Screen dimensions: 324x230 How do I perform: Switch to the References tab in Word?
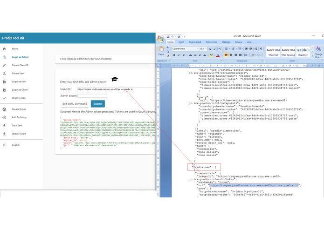coord(211,42)
